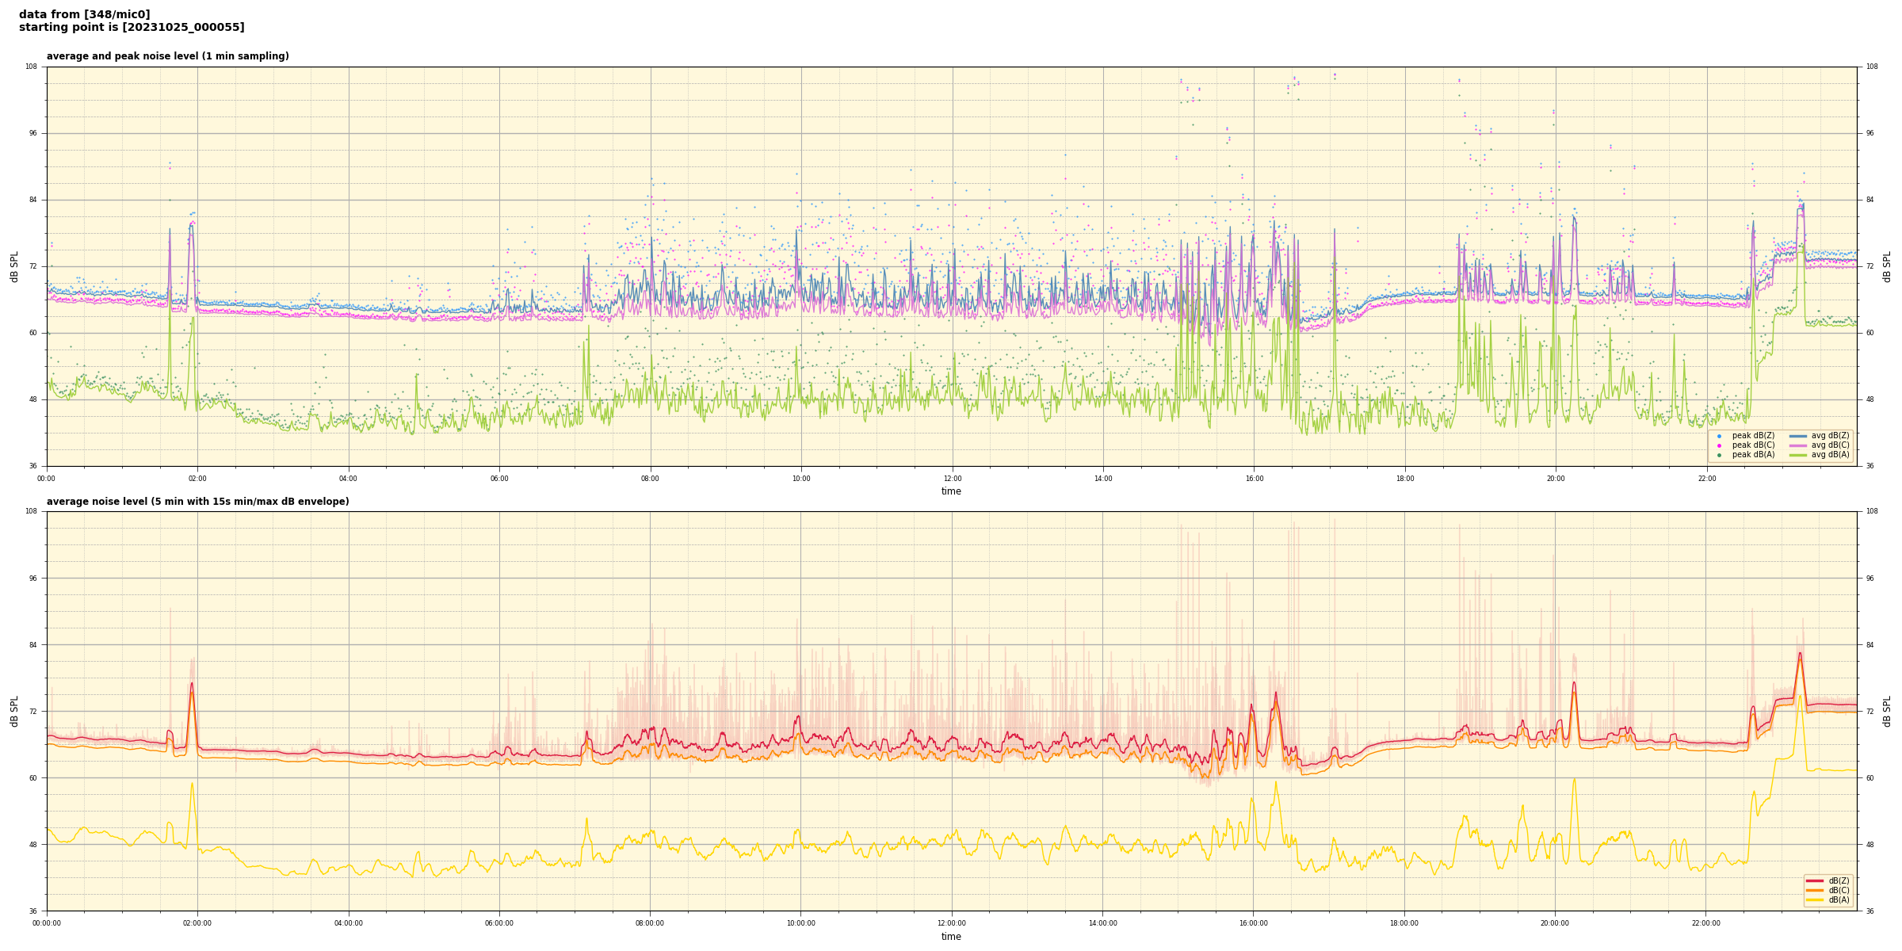1902x951 pixels.
Task: Click the 22:00:00 tick on bottom chart axis
Action: point(1706,923)
